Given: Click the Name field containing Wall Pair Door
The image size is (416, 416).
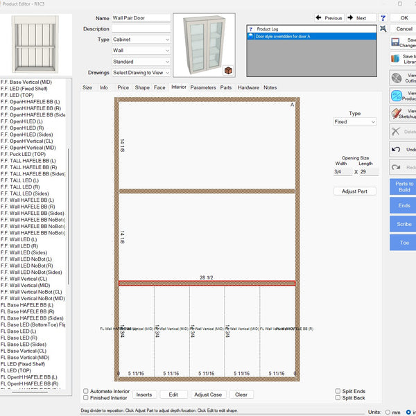Looking at the screenshot, I should click(141, 18).
